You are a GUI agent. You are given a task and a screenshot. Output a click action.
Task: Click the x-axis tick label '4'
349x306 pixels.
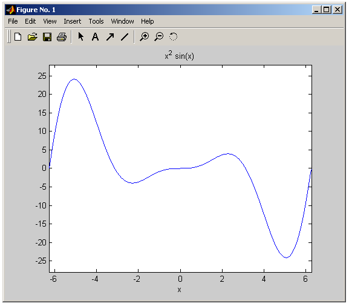[264, 279]
